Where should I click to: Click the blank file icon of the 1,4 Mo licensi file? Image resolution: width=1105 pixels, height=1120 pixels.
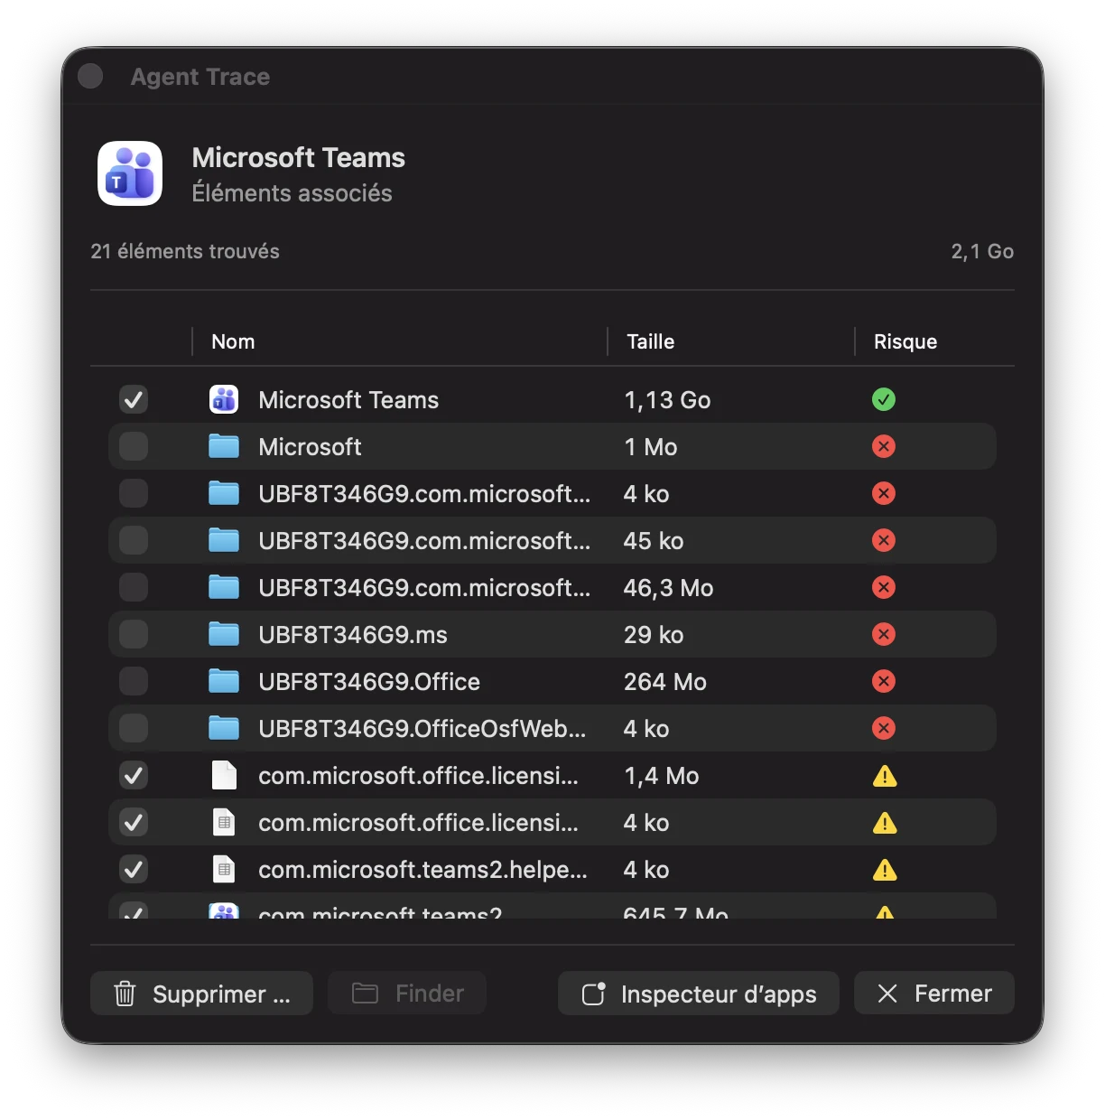224,775
